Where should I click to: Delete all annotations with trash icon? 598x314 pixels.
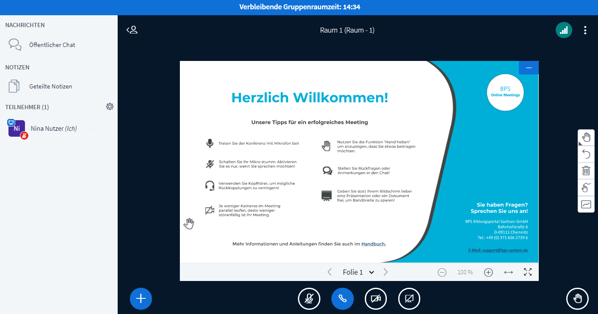point(586,171)
